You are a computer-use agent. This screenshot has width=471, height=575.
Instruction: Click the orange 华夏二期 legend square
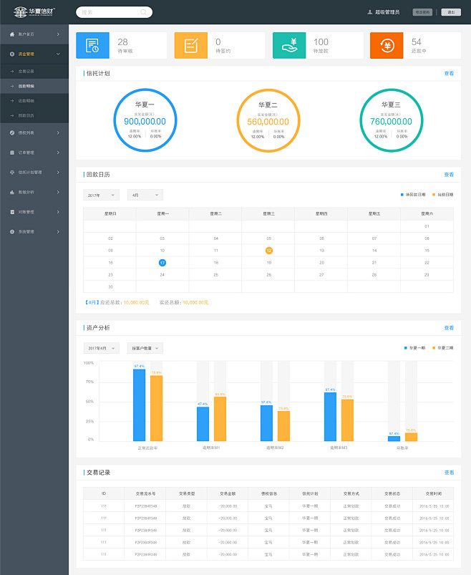434,348
